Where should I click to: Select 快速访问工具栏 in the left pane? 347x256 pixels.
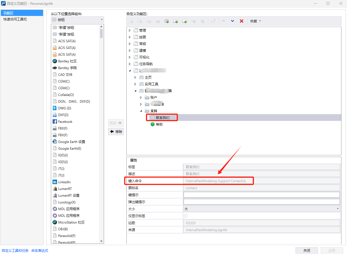[x=22, y=19]
